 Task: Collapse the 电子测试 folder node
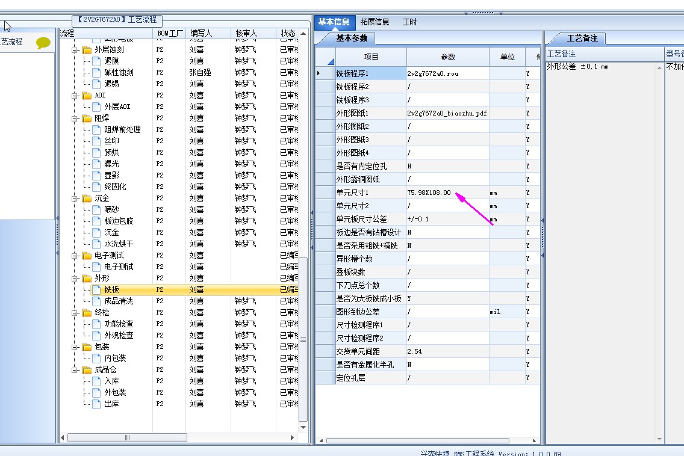[x=75, y=256]
